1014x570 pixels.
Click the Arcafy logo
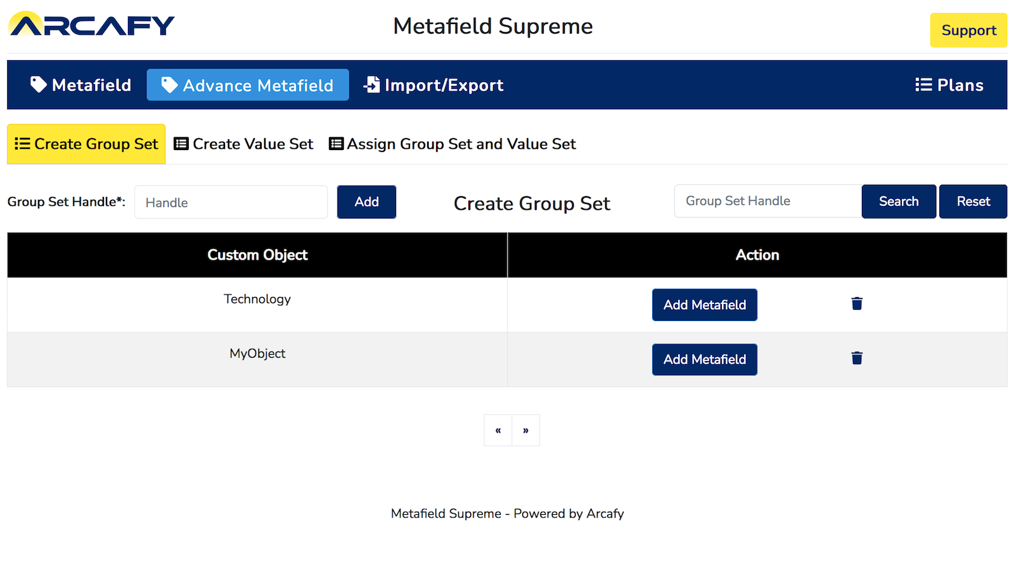[x=91, y=25]
